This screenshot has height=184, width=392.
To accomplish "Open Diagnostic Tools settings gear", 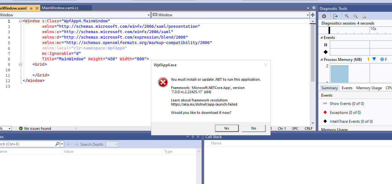I will 324,16.
